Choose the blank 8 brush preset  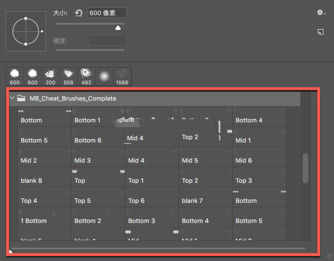pos(44,177)
